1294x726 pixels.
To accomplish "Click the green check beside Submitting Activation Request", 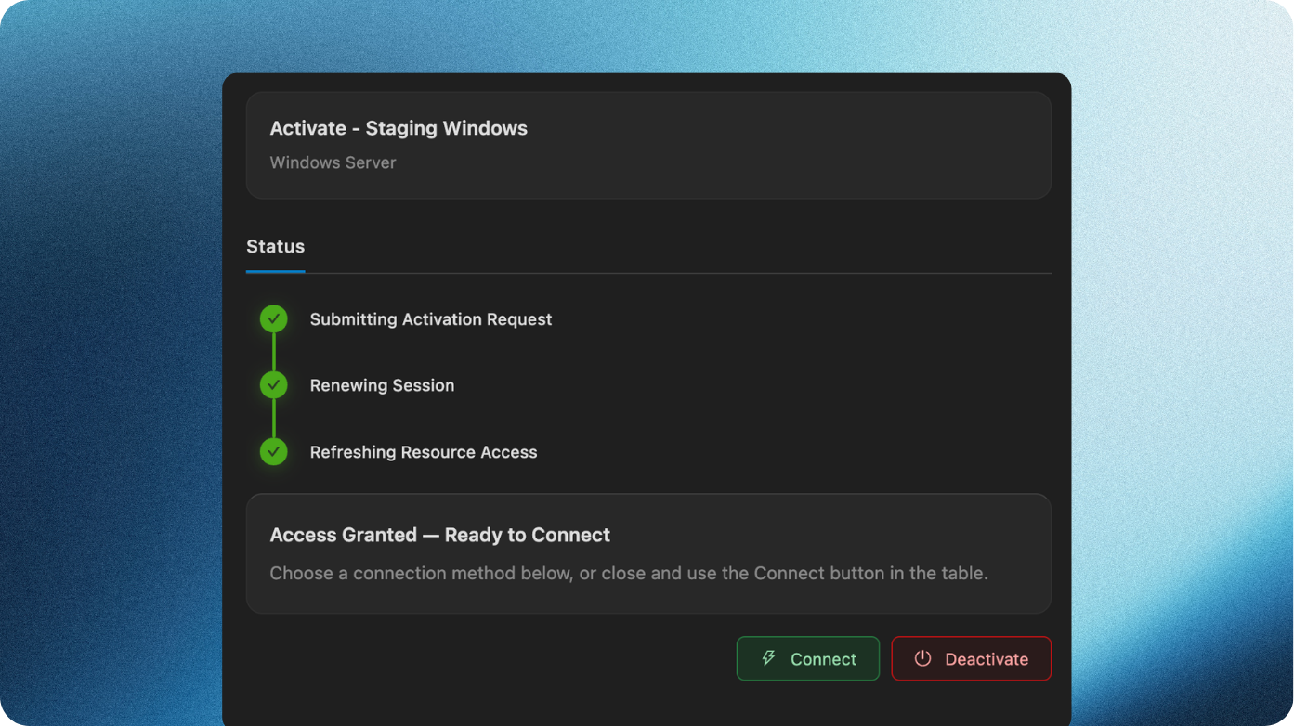I will coord(273,319).
